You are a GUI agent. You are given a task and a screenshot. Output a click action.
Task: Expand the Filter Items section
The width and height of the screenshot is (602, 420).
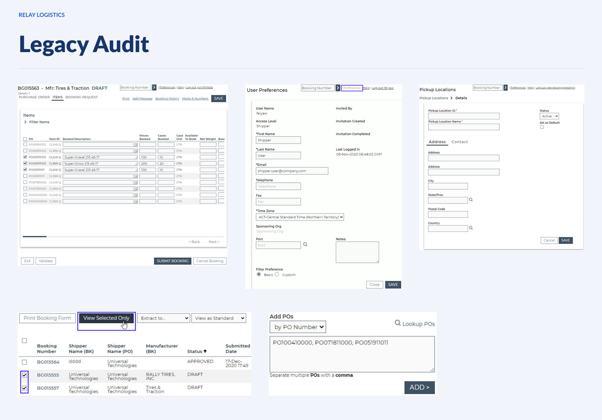point(37,122)
